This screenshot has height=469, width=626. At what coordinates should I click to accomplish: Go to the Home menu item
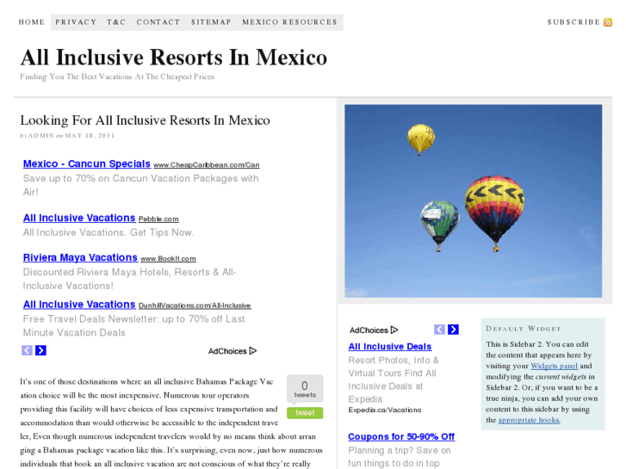(32, 22)
